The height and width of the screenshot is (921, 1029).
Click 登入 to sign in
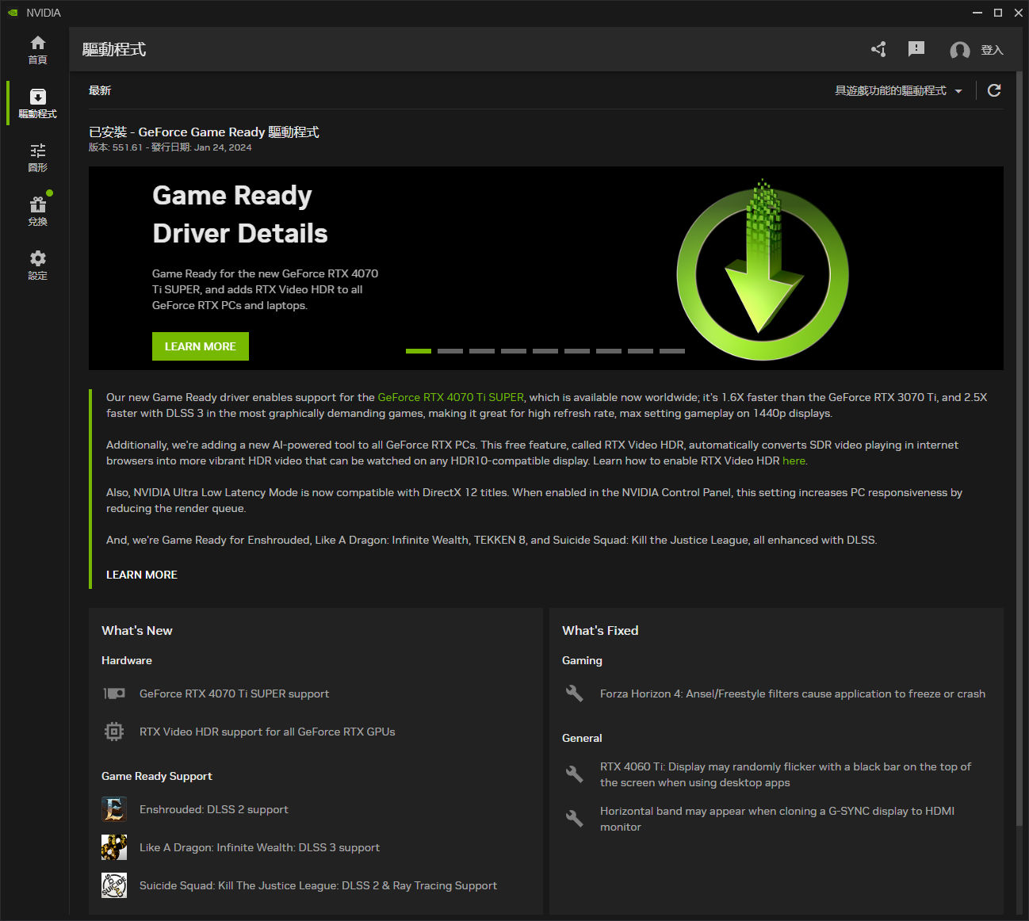991,49
